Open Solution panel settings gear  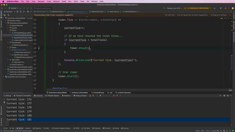(x=28, y=11)
